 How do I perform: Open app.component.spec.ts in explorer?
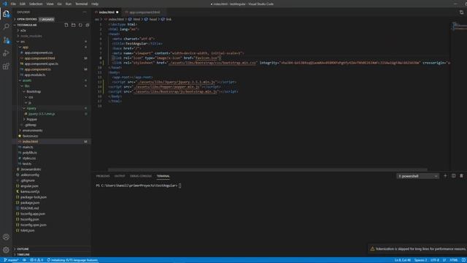click(x=41, y=64)
